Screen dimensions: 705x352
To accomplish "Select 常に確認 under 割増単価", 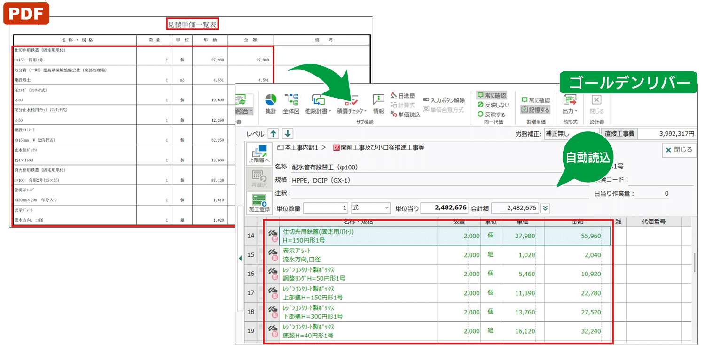I will pyautogui.click(x=536, y=100).
